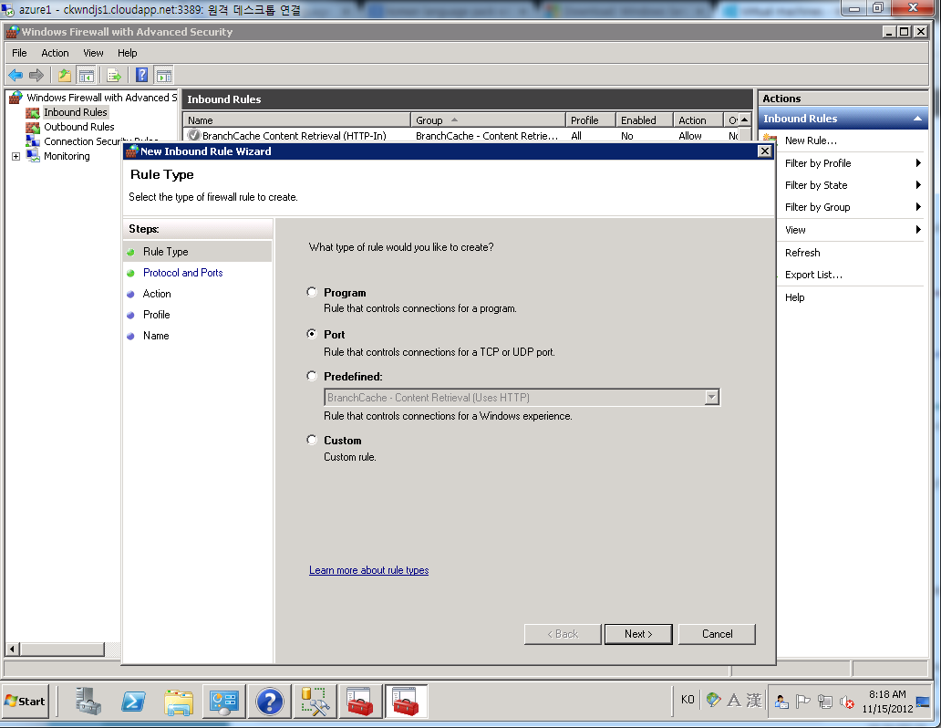941x728 pixels.
Task: Sort by the Profile column header
Action: [x=591, y=120]
